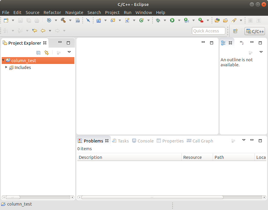Click the New C/C++ Source Folder icon
268x210 pixels.
[113, 21]
